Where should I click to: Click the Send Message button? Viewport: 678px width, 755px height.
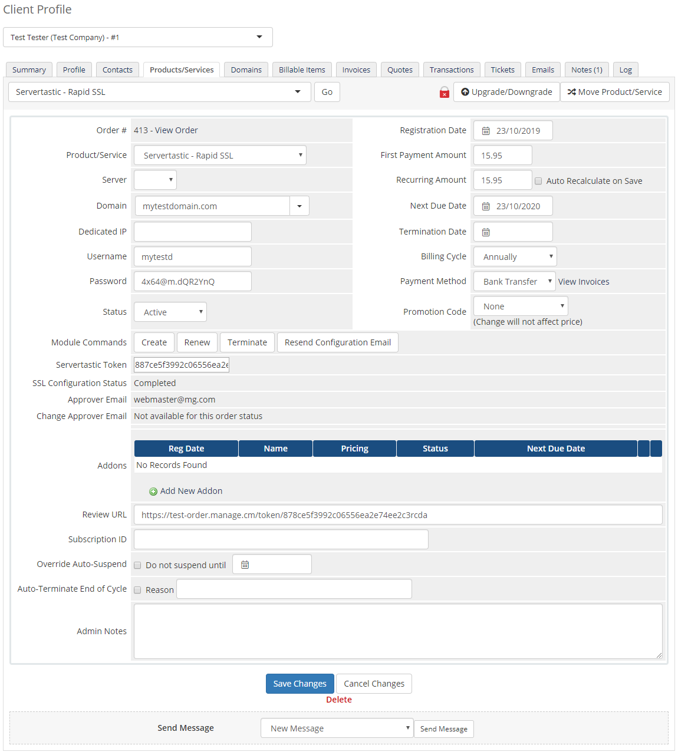pyautogui.click(x=444, y=729)
